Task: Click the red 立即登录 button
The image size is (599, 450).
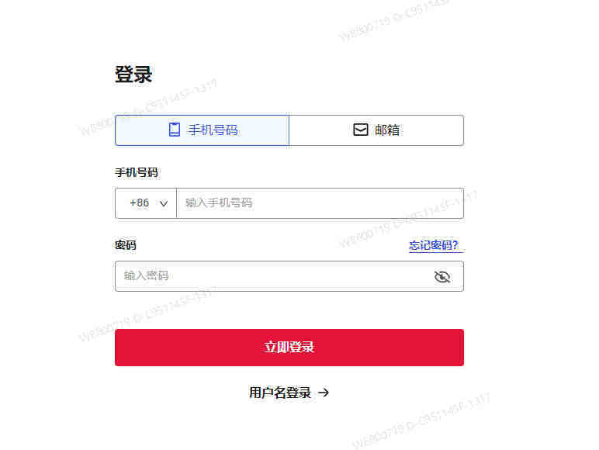Action: (x=289, y=348)
